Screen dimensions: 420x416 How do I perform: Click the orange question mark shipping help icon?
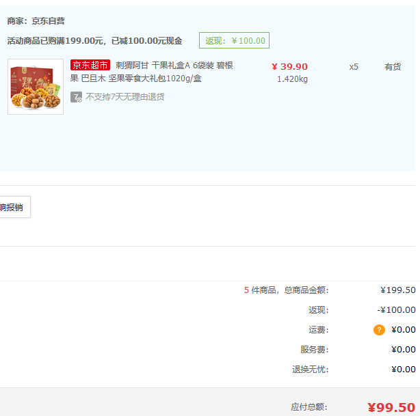379,330
